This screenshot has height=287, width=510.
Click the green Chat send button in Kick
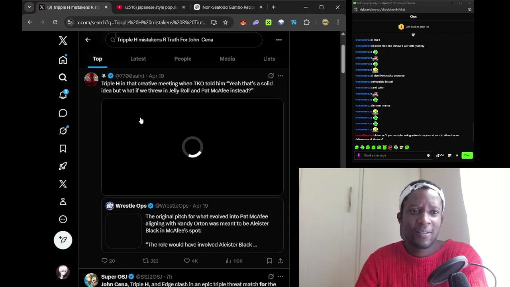(x=467, y=155)
